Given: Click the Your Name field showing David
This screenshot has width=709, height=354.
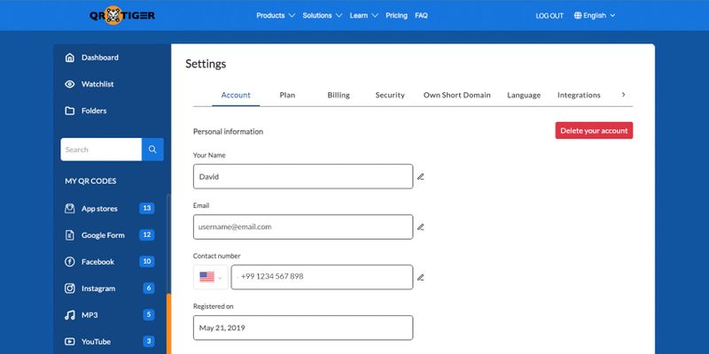Looking at the screenshot, I should pos(303,176).
